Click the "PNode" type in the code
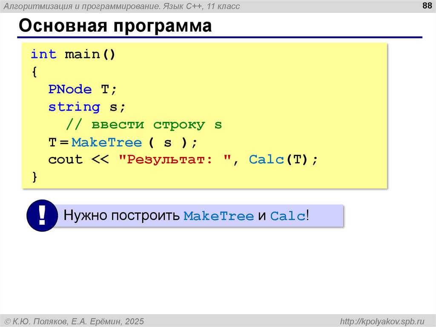 pos(70,90)
